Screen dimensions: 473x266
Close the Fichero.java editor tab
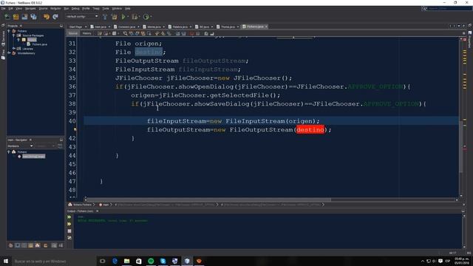pyautogui.click(x=266, y=27)
